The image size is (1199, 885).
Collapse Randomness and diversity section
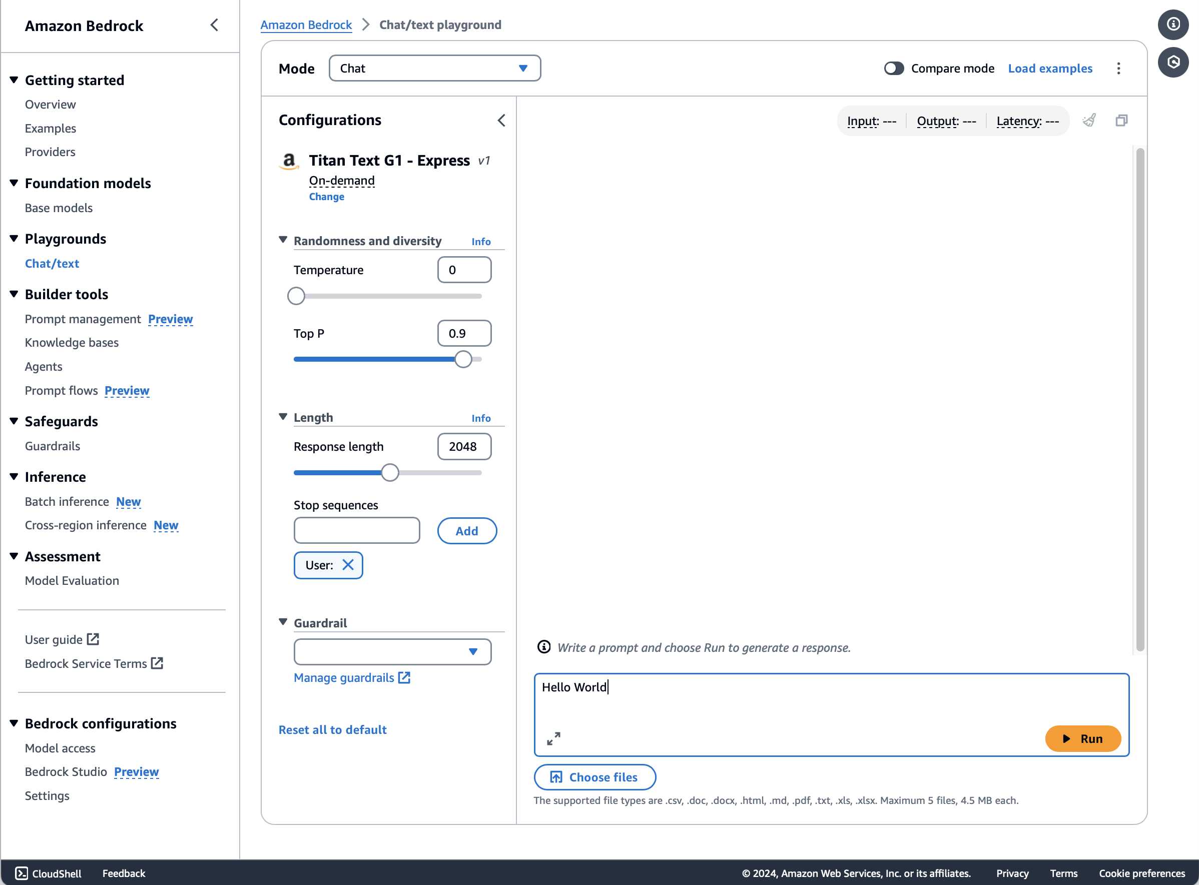[x=283, y=240]
